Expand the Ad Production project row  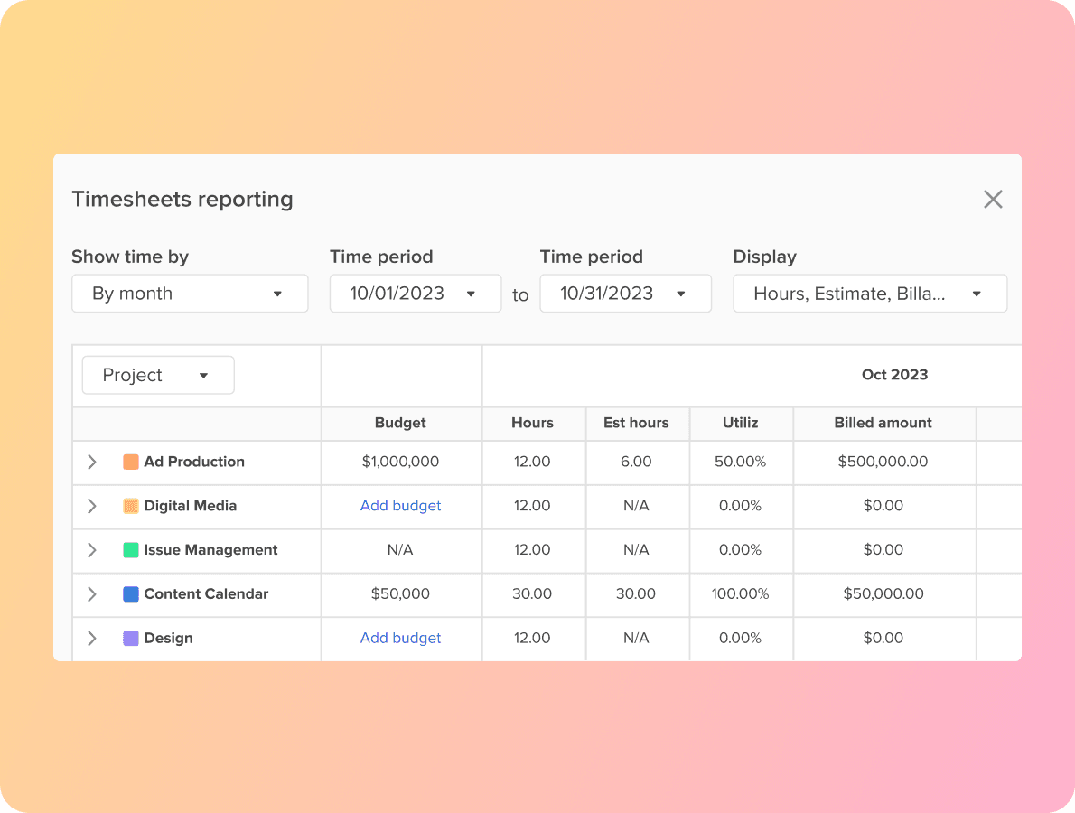coord(91,462)
